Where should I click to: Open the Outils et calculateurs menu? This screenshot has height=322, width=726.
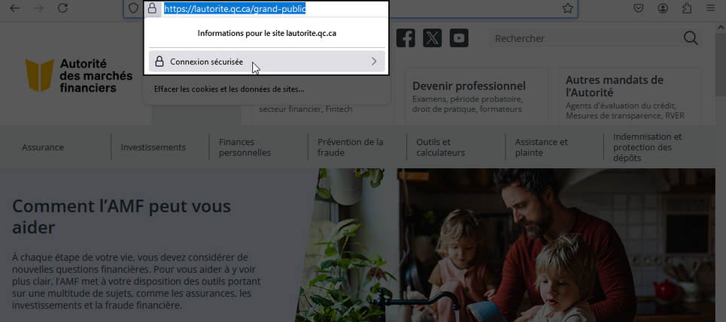(440, 147)
